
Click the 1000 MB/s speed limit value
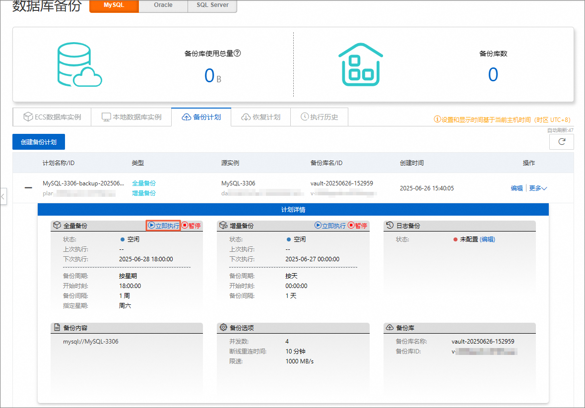[x=300, y=361]
